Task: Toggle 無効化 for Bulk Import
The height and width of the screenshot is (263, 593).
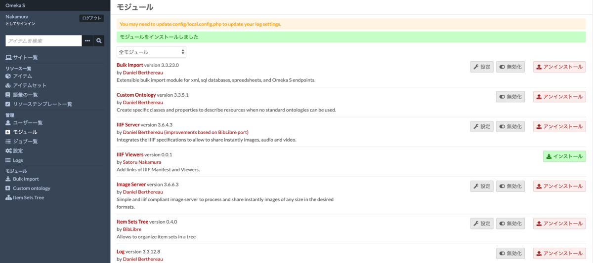Action: click(x=510, y=67)
